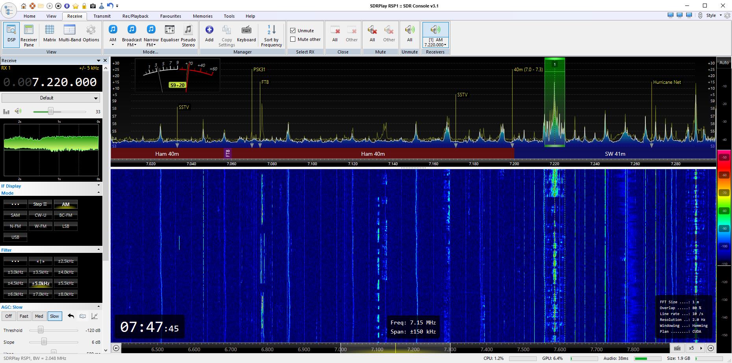The height and width of the screenshot is (363, 732).
Task: Enable the Mute other checkbox
Action: tap(293, 39)
